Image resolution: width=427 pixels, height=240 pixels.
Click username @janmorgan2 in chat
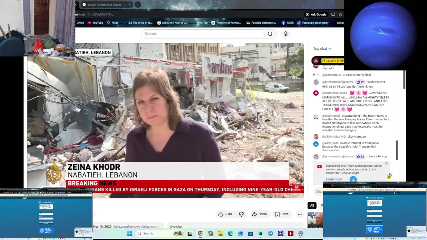click(332, 75)
